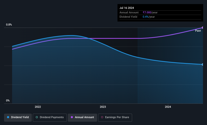
Task: Toggle the Annual Amount series
Action: click(x=82, y=117)
